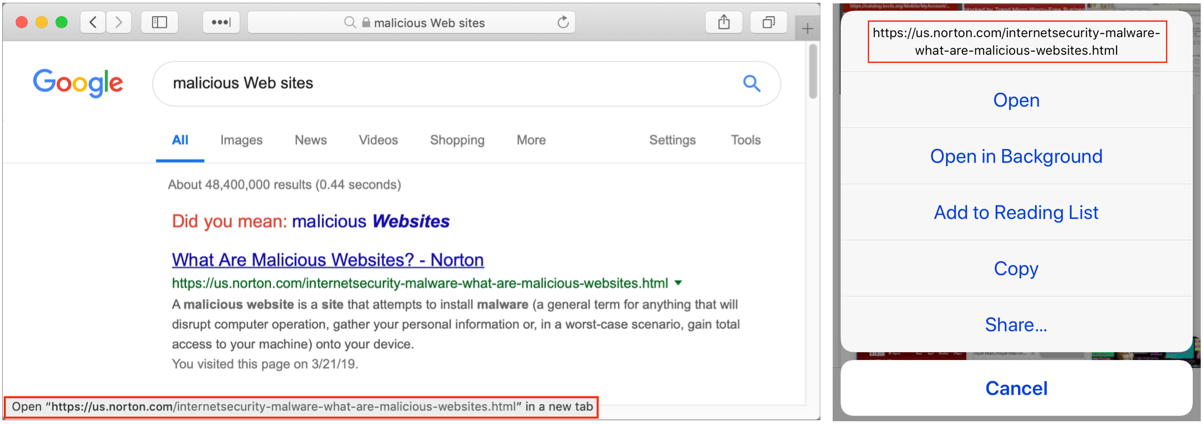This screenshot has height=424, width=1203.
Task: Show the Safari sidebar
Action: tap(159, 22)
